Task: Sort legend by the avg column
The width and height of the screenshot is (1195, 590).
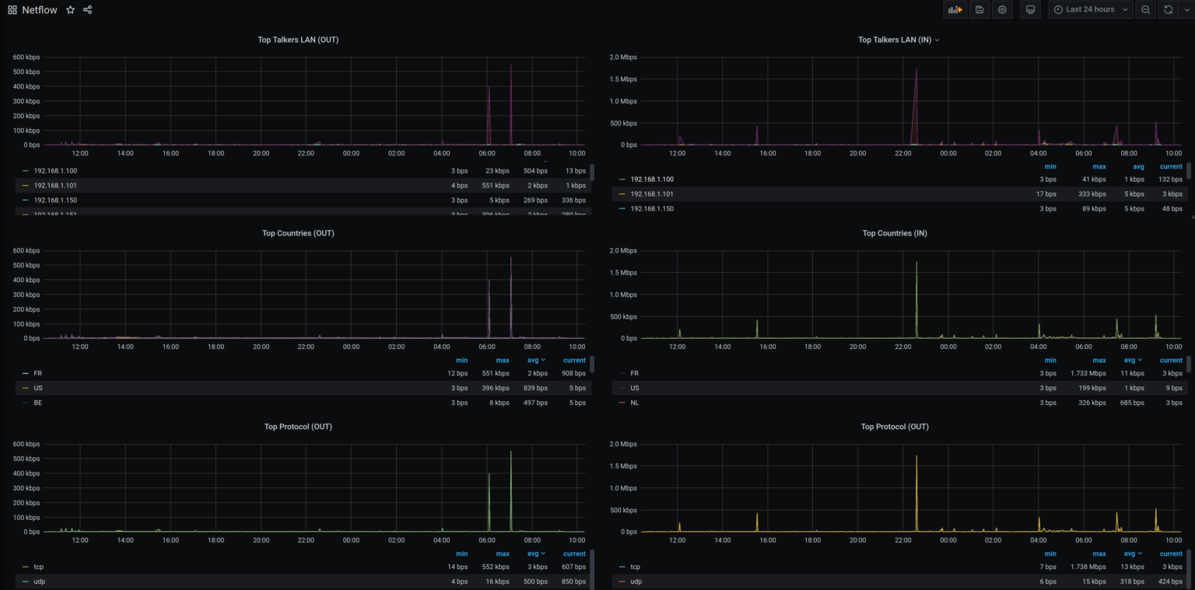Action: point(535,360)
